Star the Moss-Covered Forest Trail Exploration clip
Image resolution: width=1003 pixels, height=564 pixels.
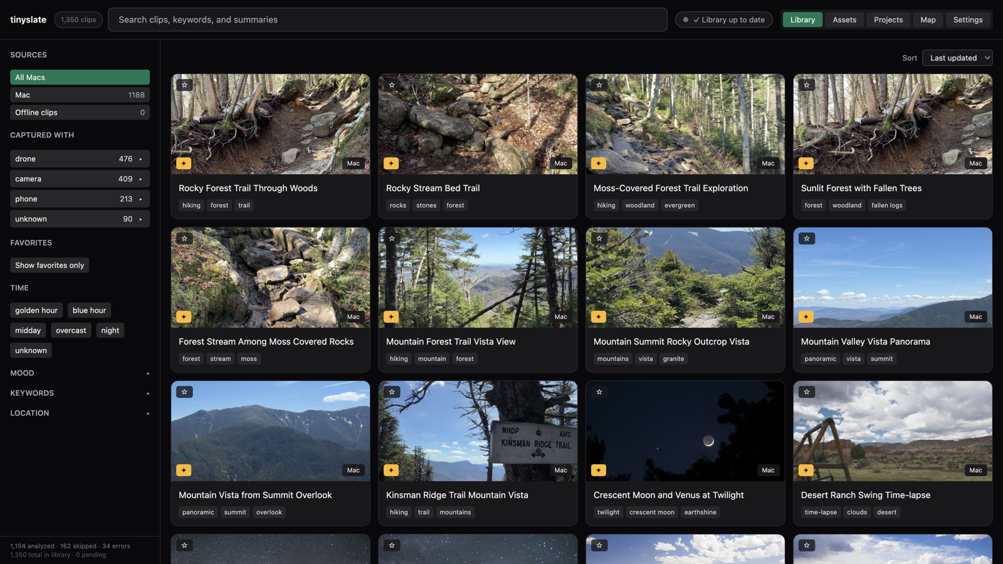pos(599,85)
